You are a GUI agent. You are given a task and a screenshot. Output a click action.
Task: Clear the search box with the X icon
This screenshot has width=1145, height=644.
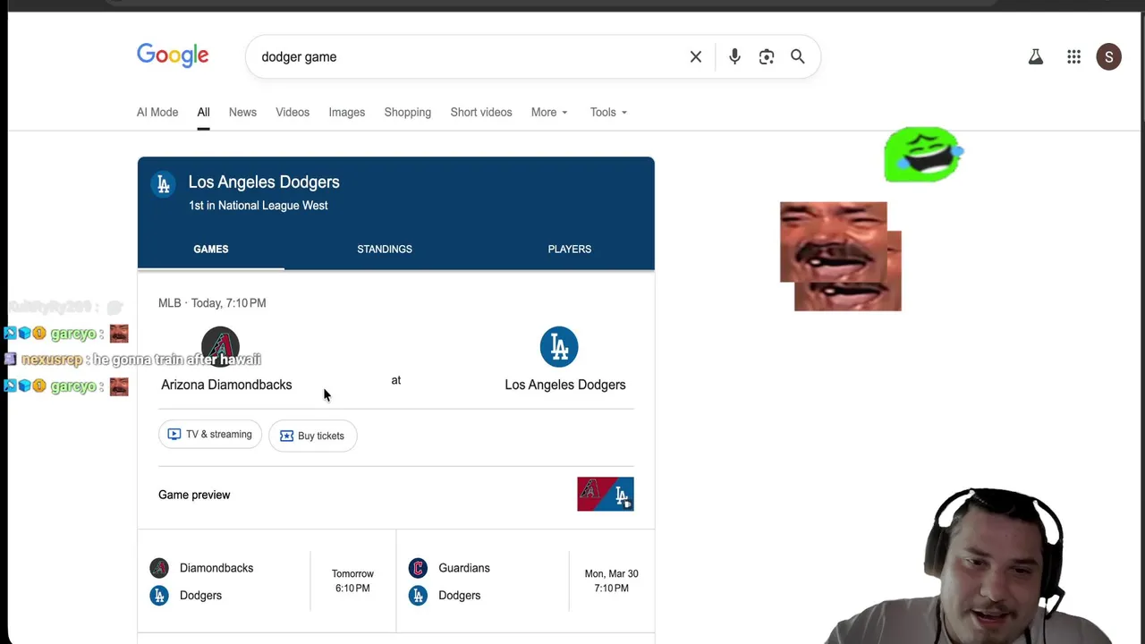pyautogui.click(x=696, y=56)
